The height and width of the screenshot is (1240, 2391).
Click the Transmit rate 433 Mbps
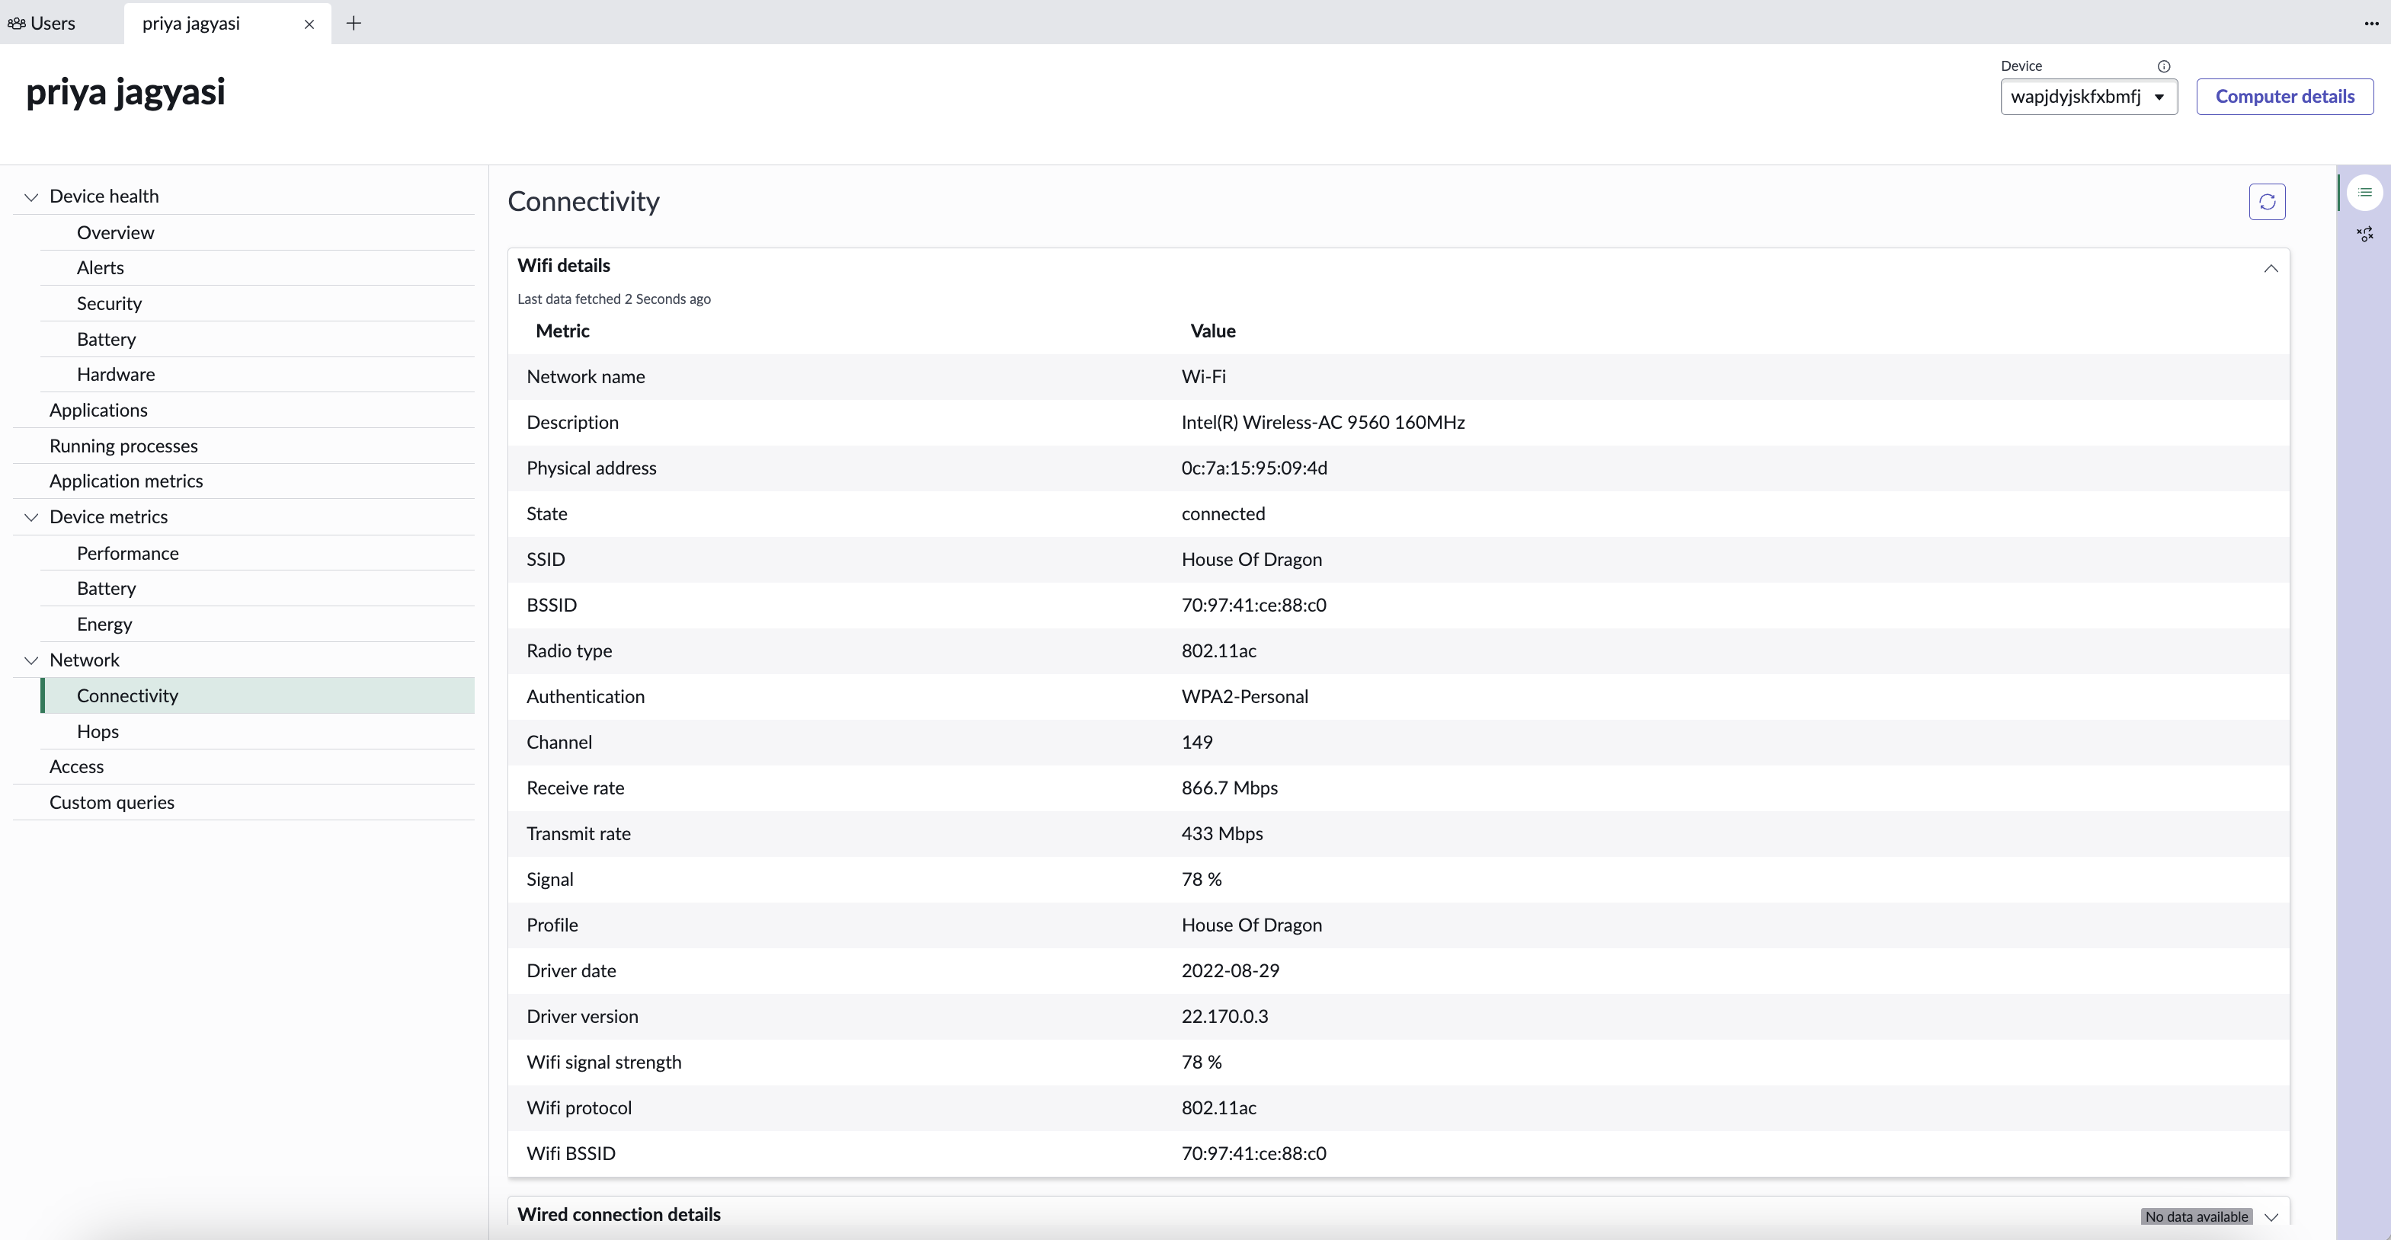pos(1221,833)
